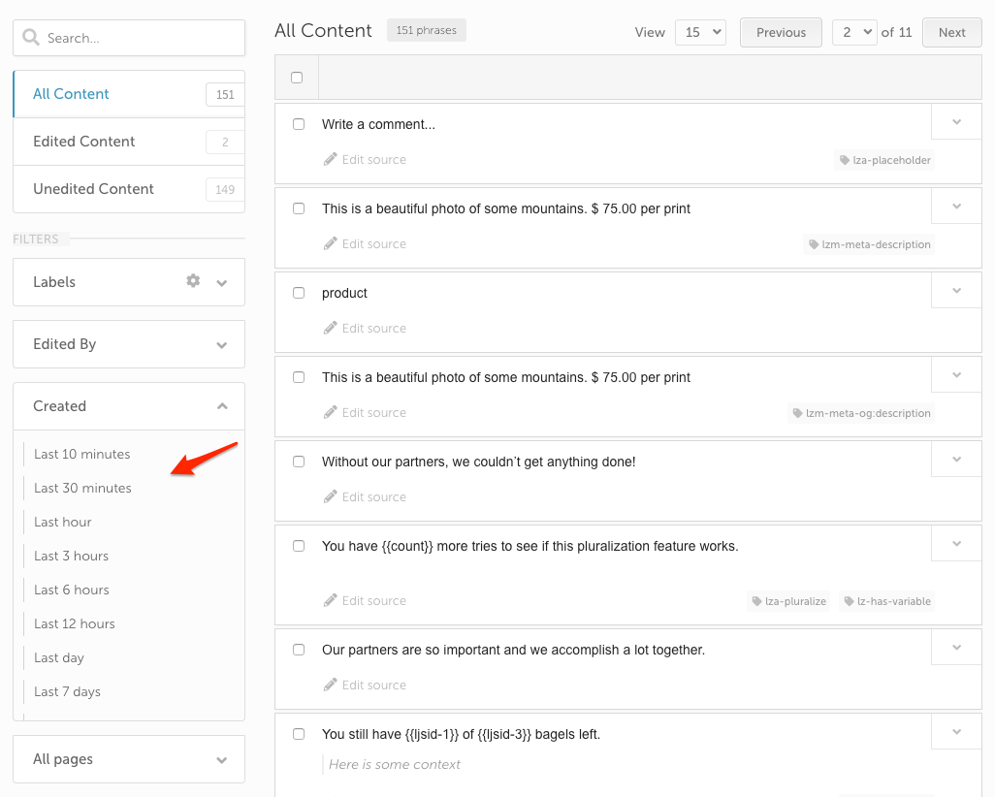Click the lza-pluralize label tag
Viewport: 995px width, 797px height.
[x=788, y=601]
